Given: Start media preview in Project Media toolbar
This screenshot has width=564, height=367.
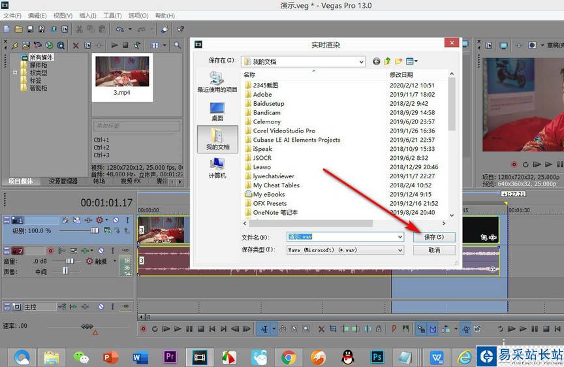Looking at the screenshot, I should pyautogui.click(x=114, y=45).
